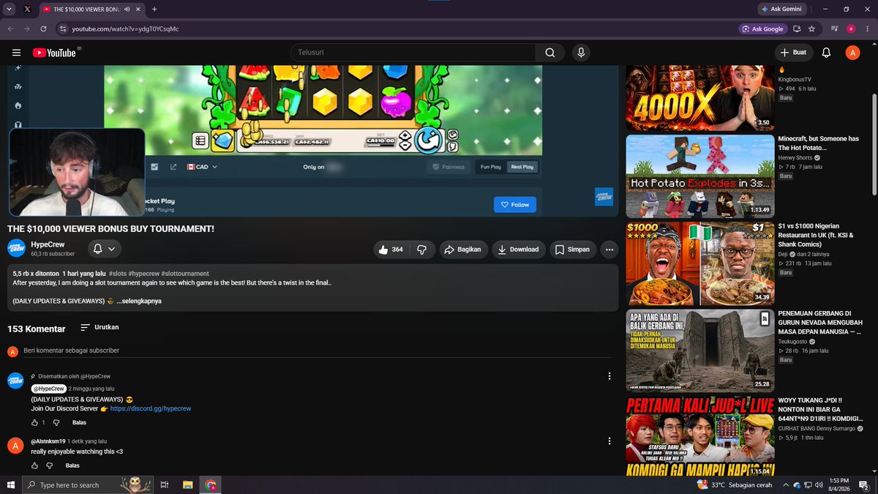Open more actions three-dot button under video
The image size is (878, 494).
tap(609, 250)
